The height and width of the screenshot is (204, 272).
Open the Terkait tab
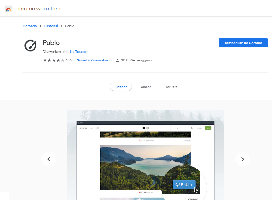171,87
